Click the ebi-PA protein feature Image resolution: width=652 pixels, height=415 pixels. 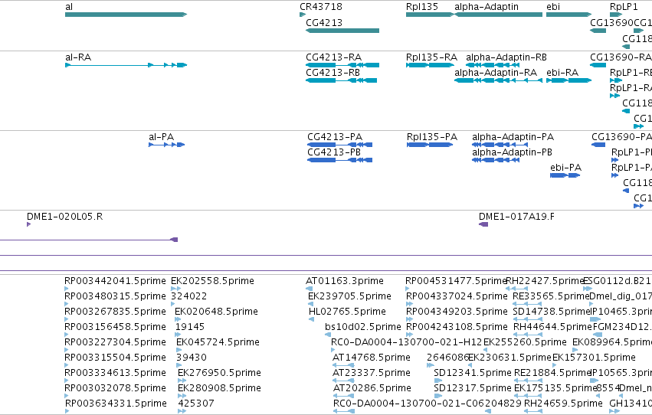coord(565,175)
